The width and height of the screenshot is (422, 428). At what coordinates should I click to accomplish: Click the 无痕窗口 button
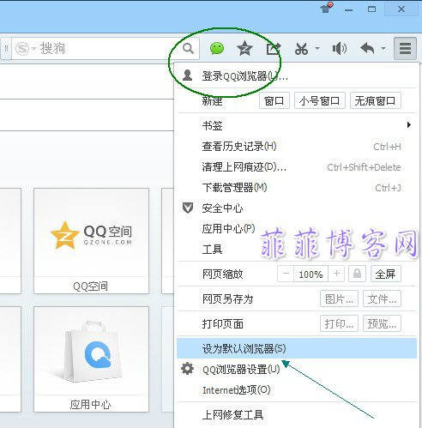pos(376,100)
